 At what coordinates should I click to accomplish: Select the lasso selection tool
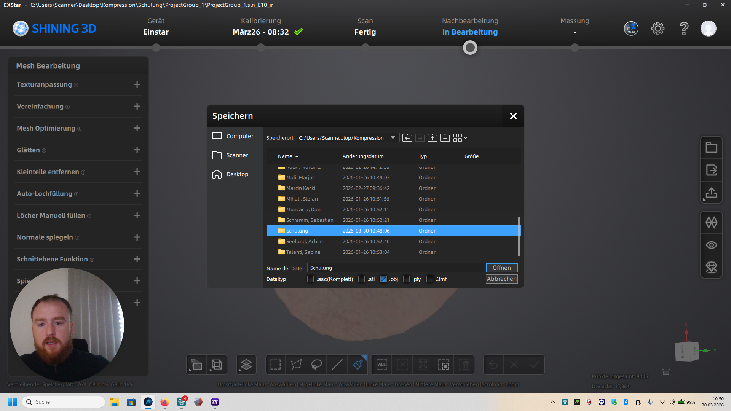(x=316, y=365)
